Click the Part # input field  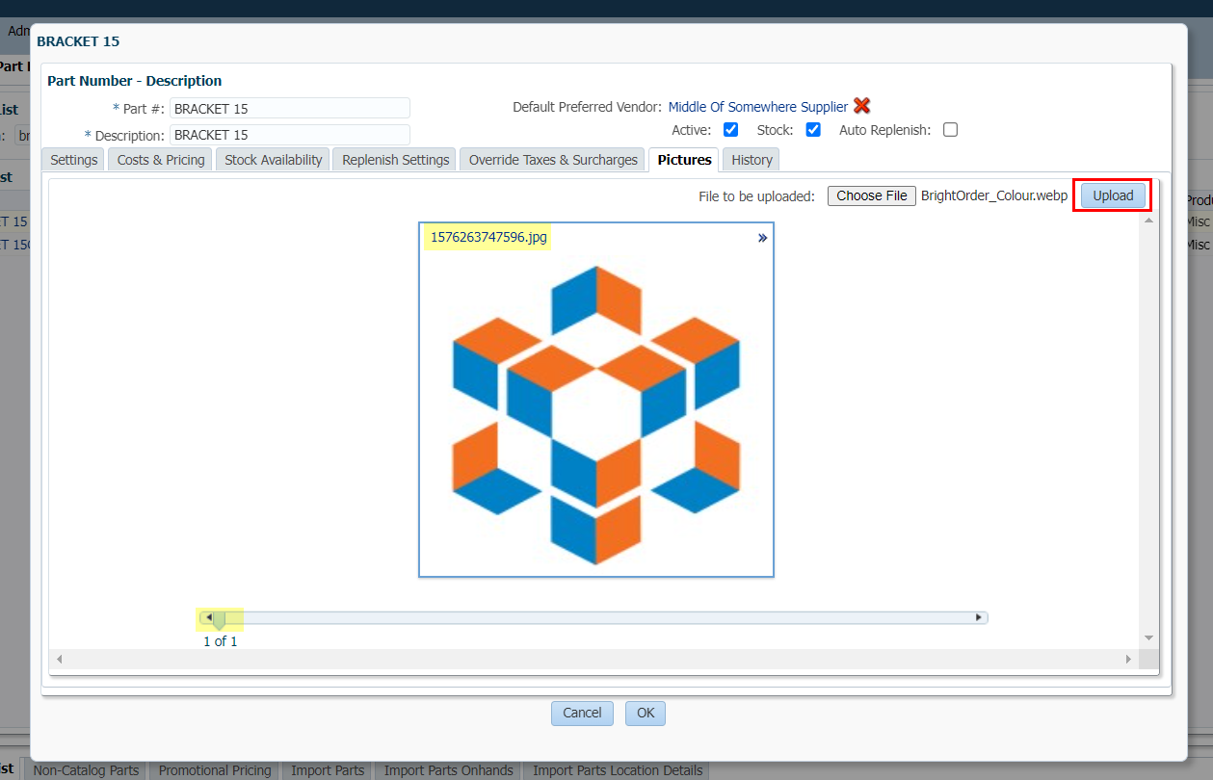tap(290, 109)
